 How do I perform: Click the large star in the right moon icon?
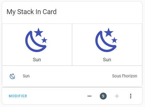pos(109,33)
